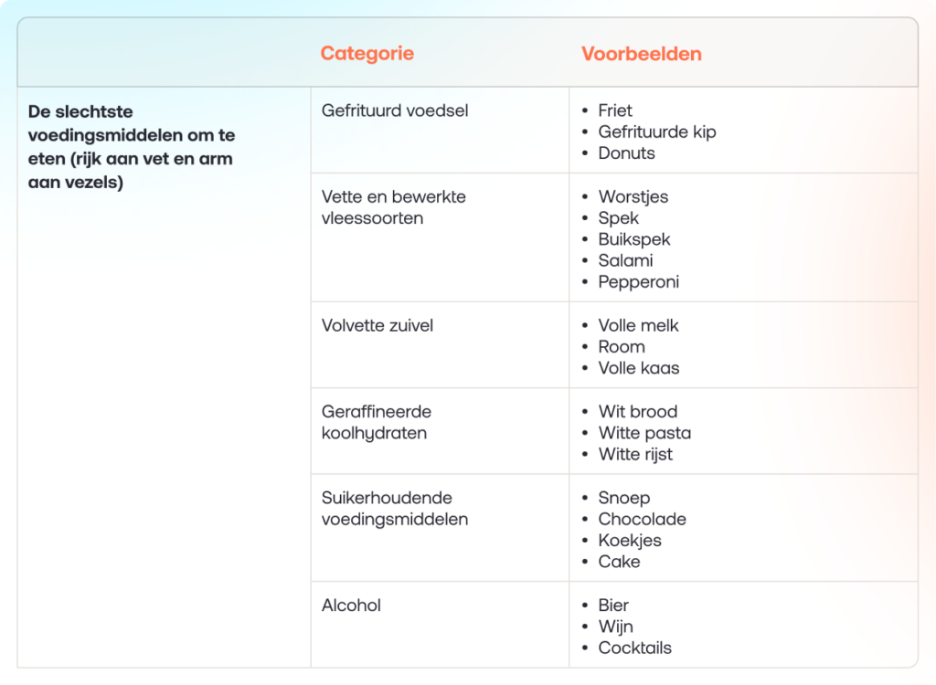Select the Vette en bewerkte vleessoorten cell
Viewport: 936px width, 685px height.
(394, 207)
